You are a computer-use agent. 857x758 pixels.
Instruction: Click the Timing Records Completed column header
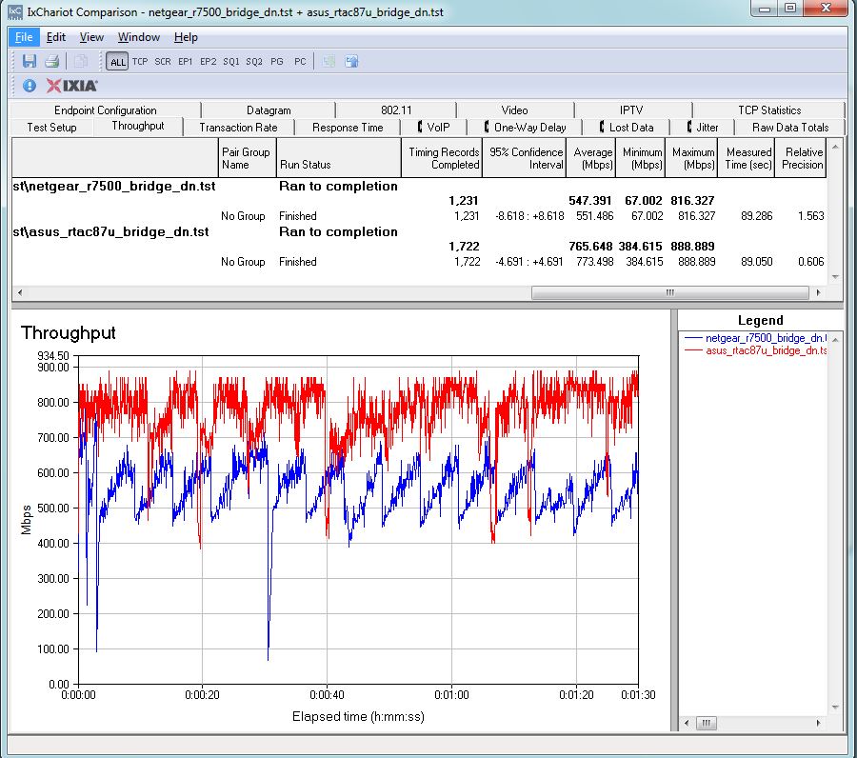tap(442, 158)
